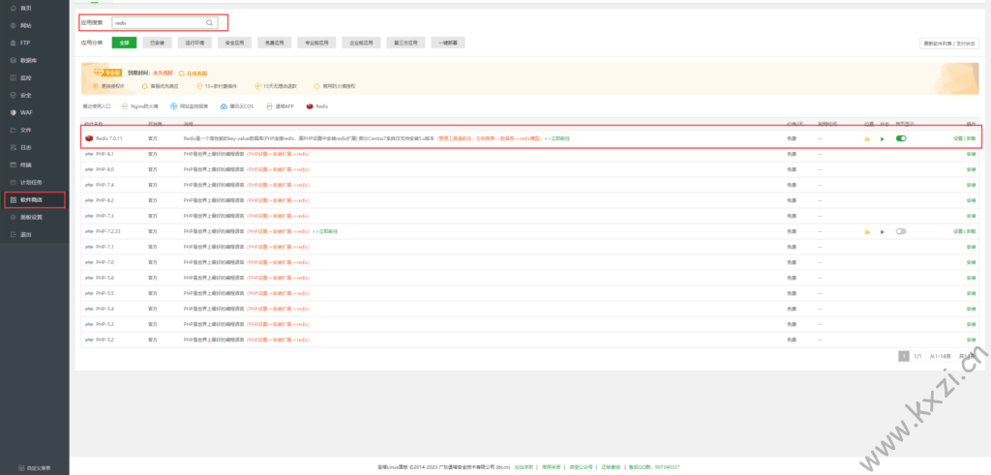Screen dimensions: 991x475
Task: Open the PHP-7.2.33 folder location icon
Action: (868, 232)
